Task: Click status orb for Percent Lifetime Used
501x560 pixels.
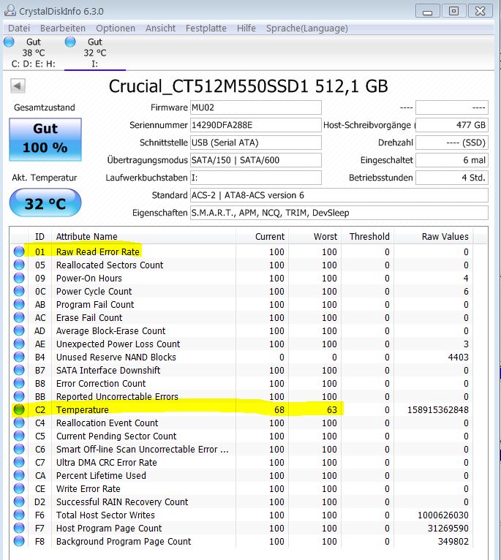Action: click(x=19, y=476)
